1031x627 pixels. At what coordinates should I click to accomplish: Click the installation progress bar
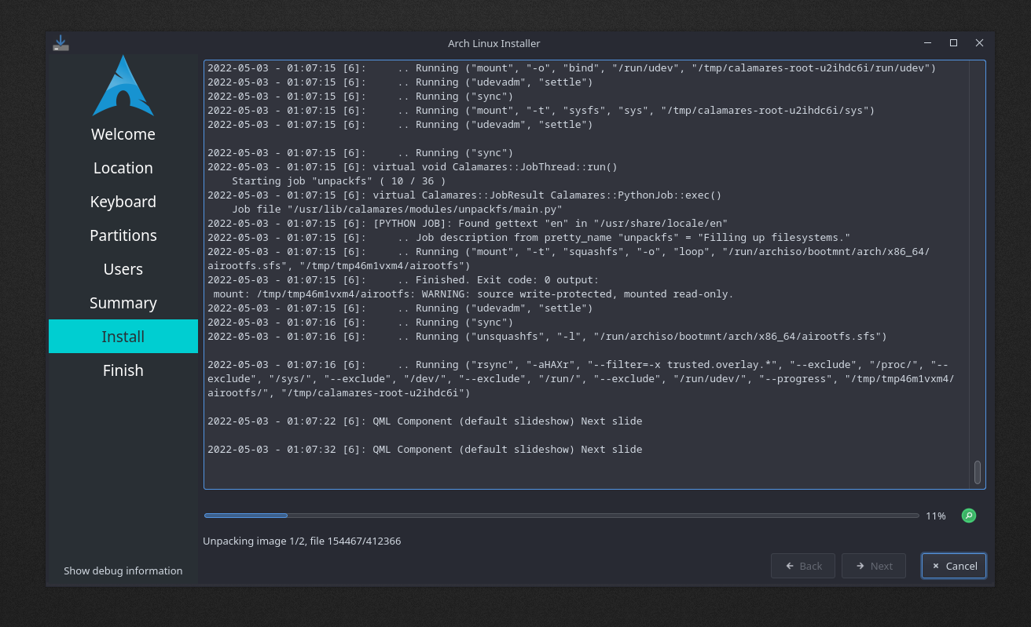tap(561, 516)
